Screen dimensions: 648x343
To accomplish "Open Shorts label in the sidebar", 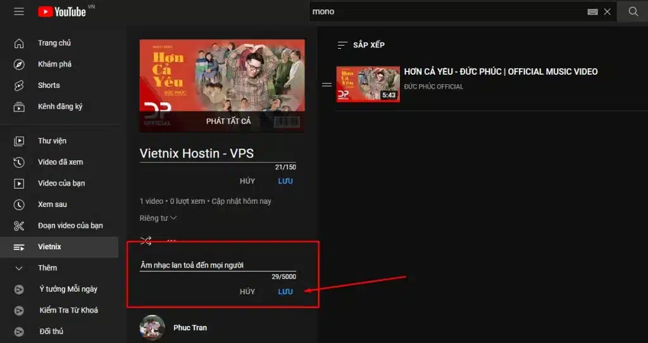I will pyautogui.click(x=49, y=85).
